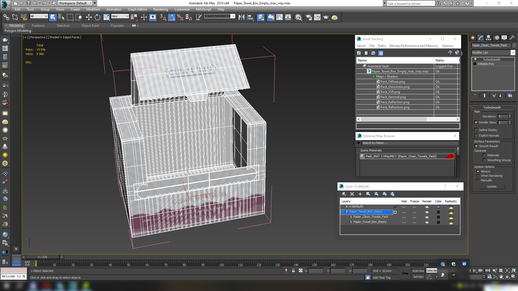
Task: Create new layer with plus icon
Action: 360,194
